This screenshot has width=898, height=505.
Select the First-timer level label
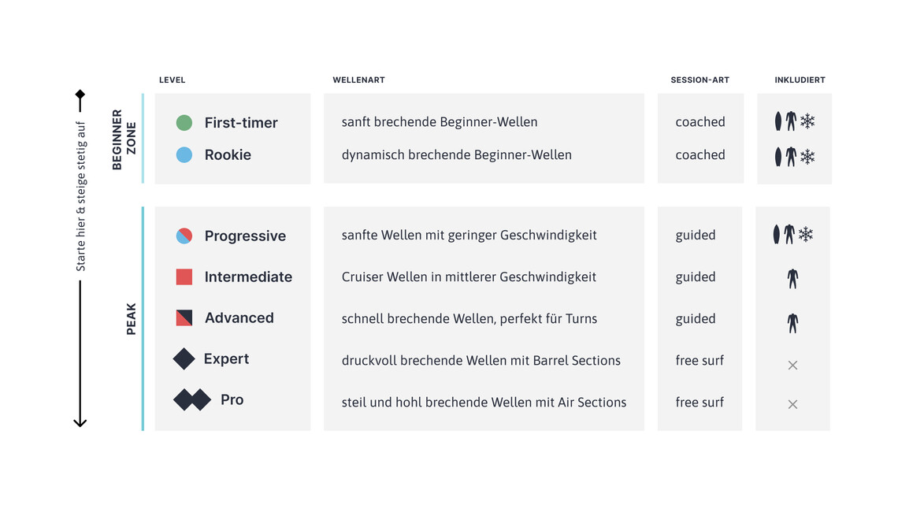(241, 123)
